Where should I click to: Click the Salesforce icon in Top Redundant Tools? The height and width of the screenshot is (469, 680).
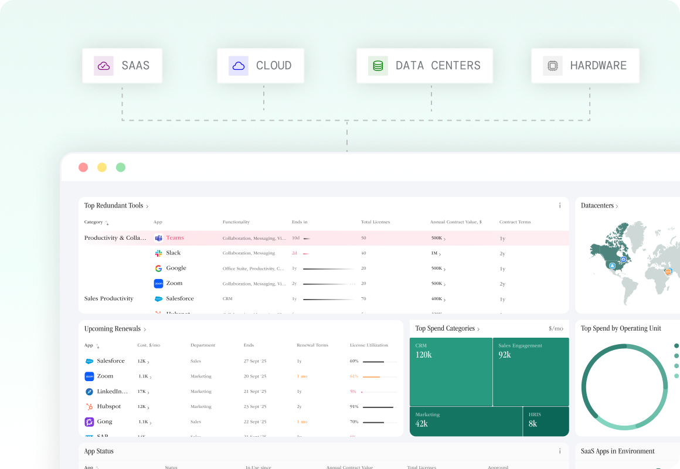click(159, 299)
